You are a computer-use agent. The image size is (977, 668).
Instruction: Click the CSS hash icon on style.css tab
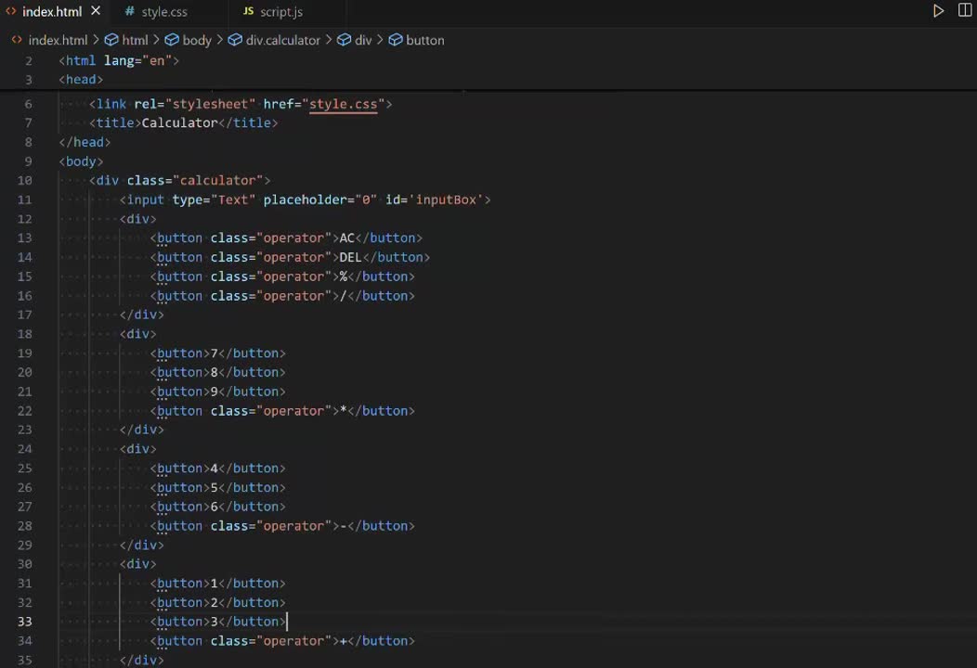[x=130, y=11]
